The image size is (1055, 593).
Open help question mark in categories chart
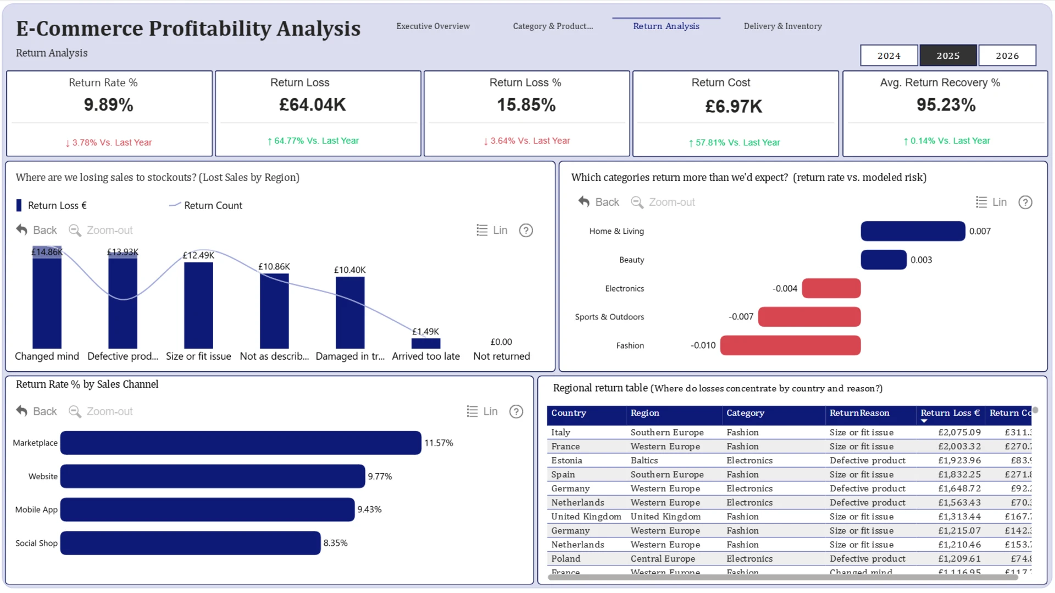click(x=1025, y=203)
